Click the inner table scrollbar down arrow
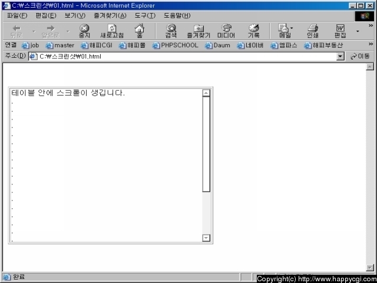 click(x=206, y=238)
